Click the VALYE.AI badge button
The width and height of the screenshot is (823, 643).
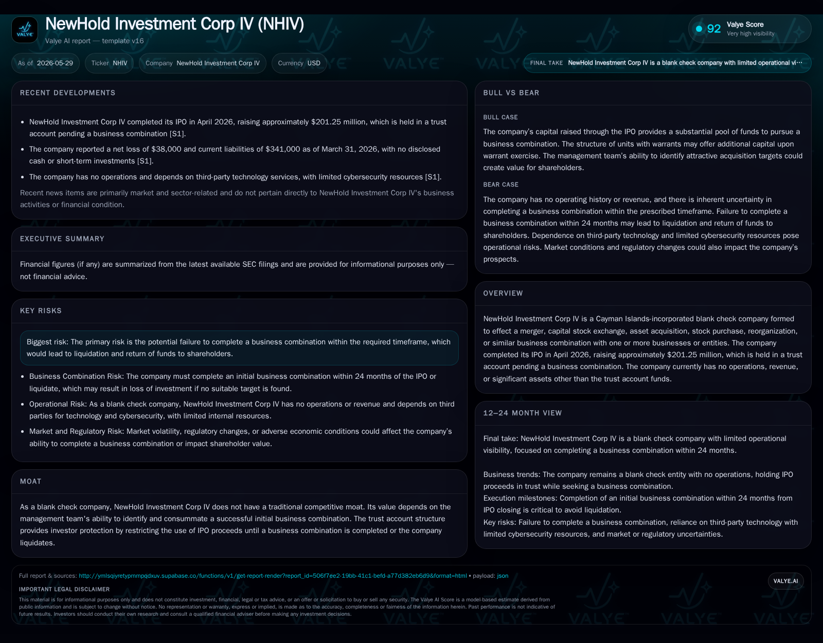click(785, 581)
